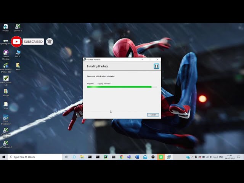Click the ENG language indicator

point(221,157)
